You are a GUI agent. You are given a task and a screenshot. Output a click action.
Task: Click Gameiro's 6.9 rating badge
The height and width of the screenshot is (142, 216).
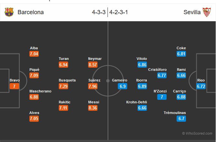(122, 86)
